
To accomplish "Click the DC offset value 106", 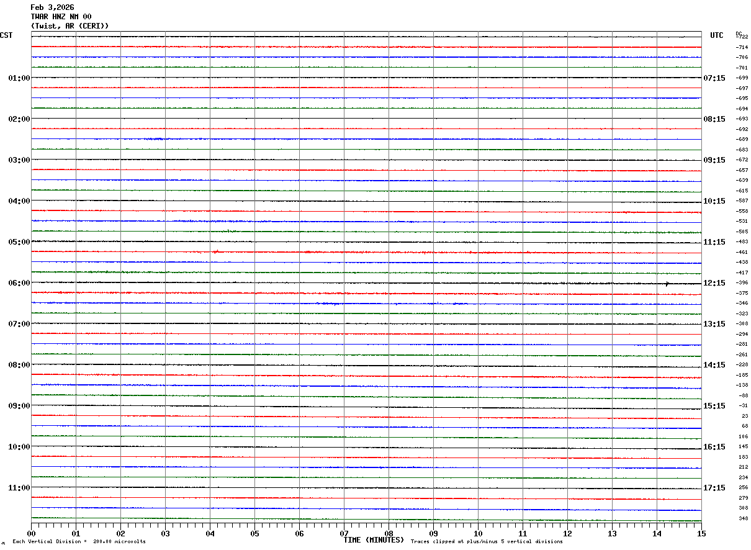I will click(x=744, y=437).
